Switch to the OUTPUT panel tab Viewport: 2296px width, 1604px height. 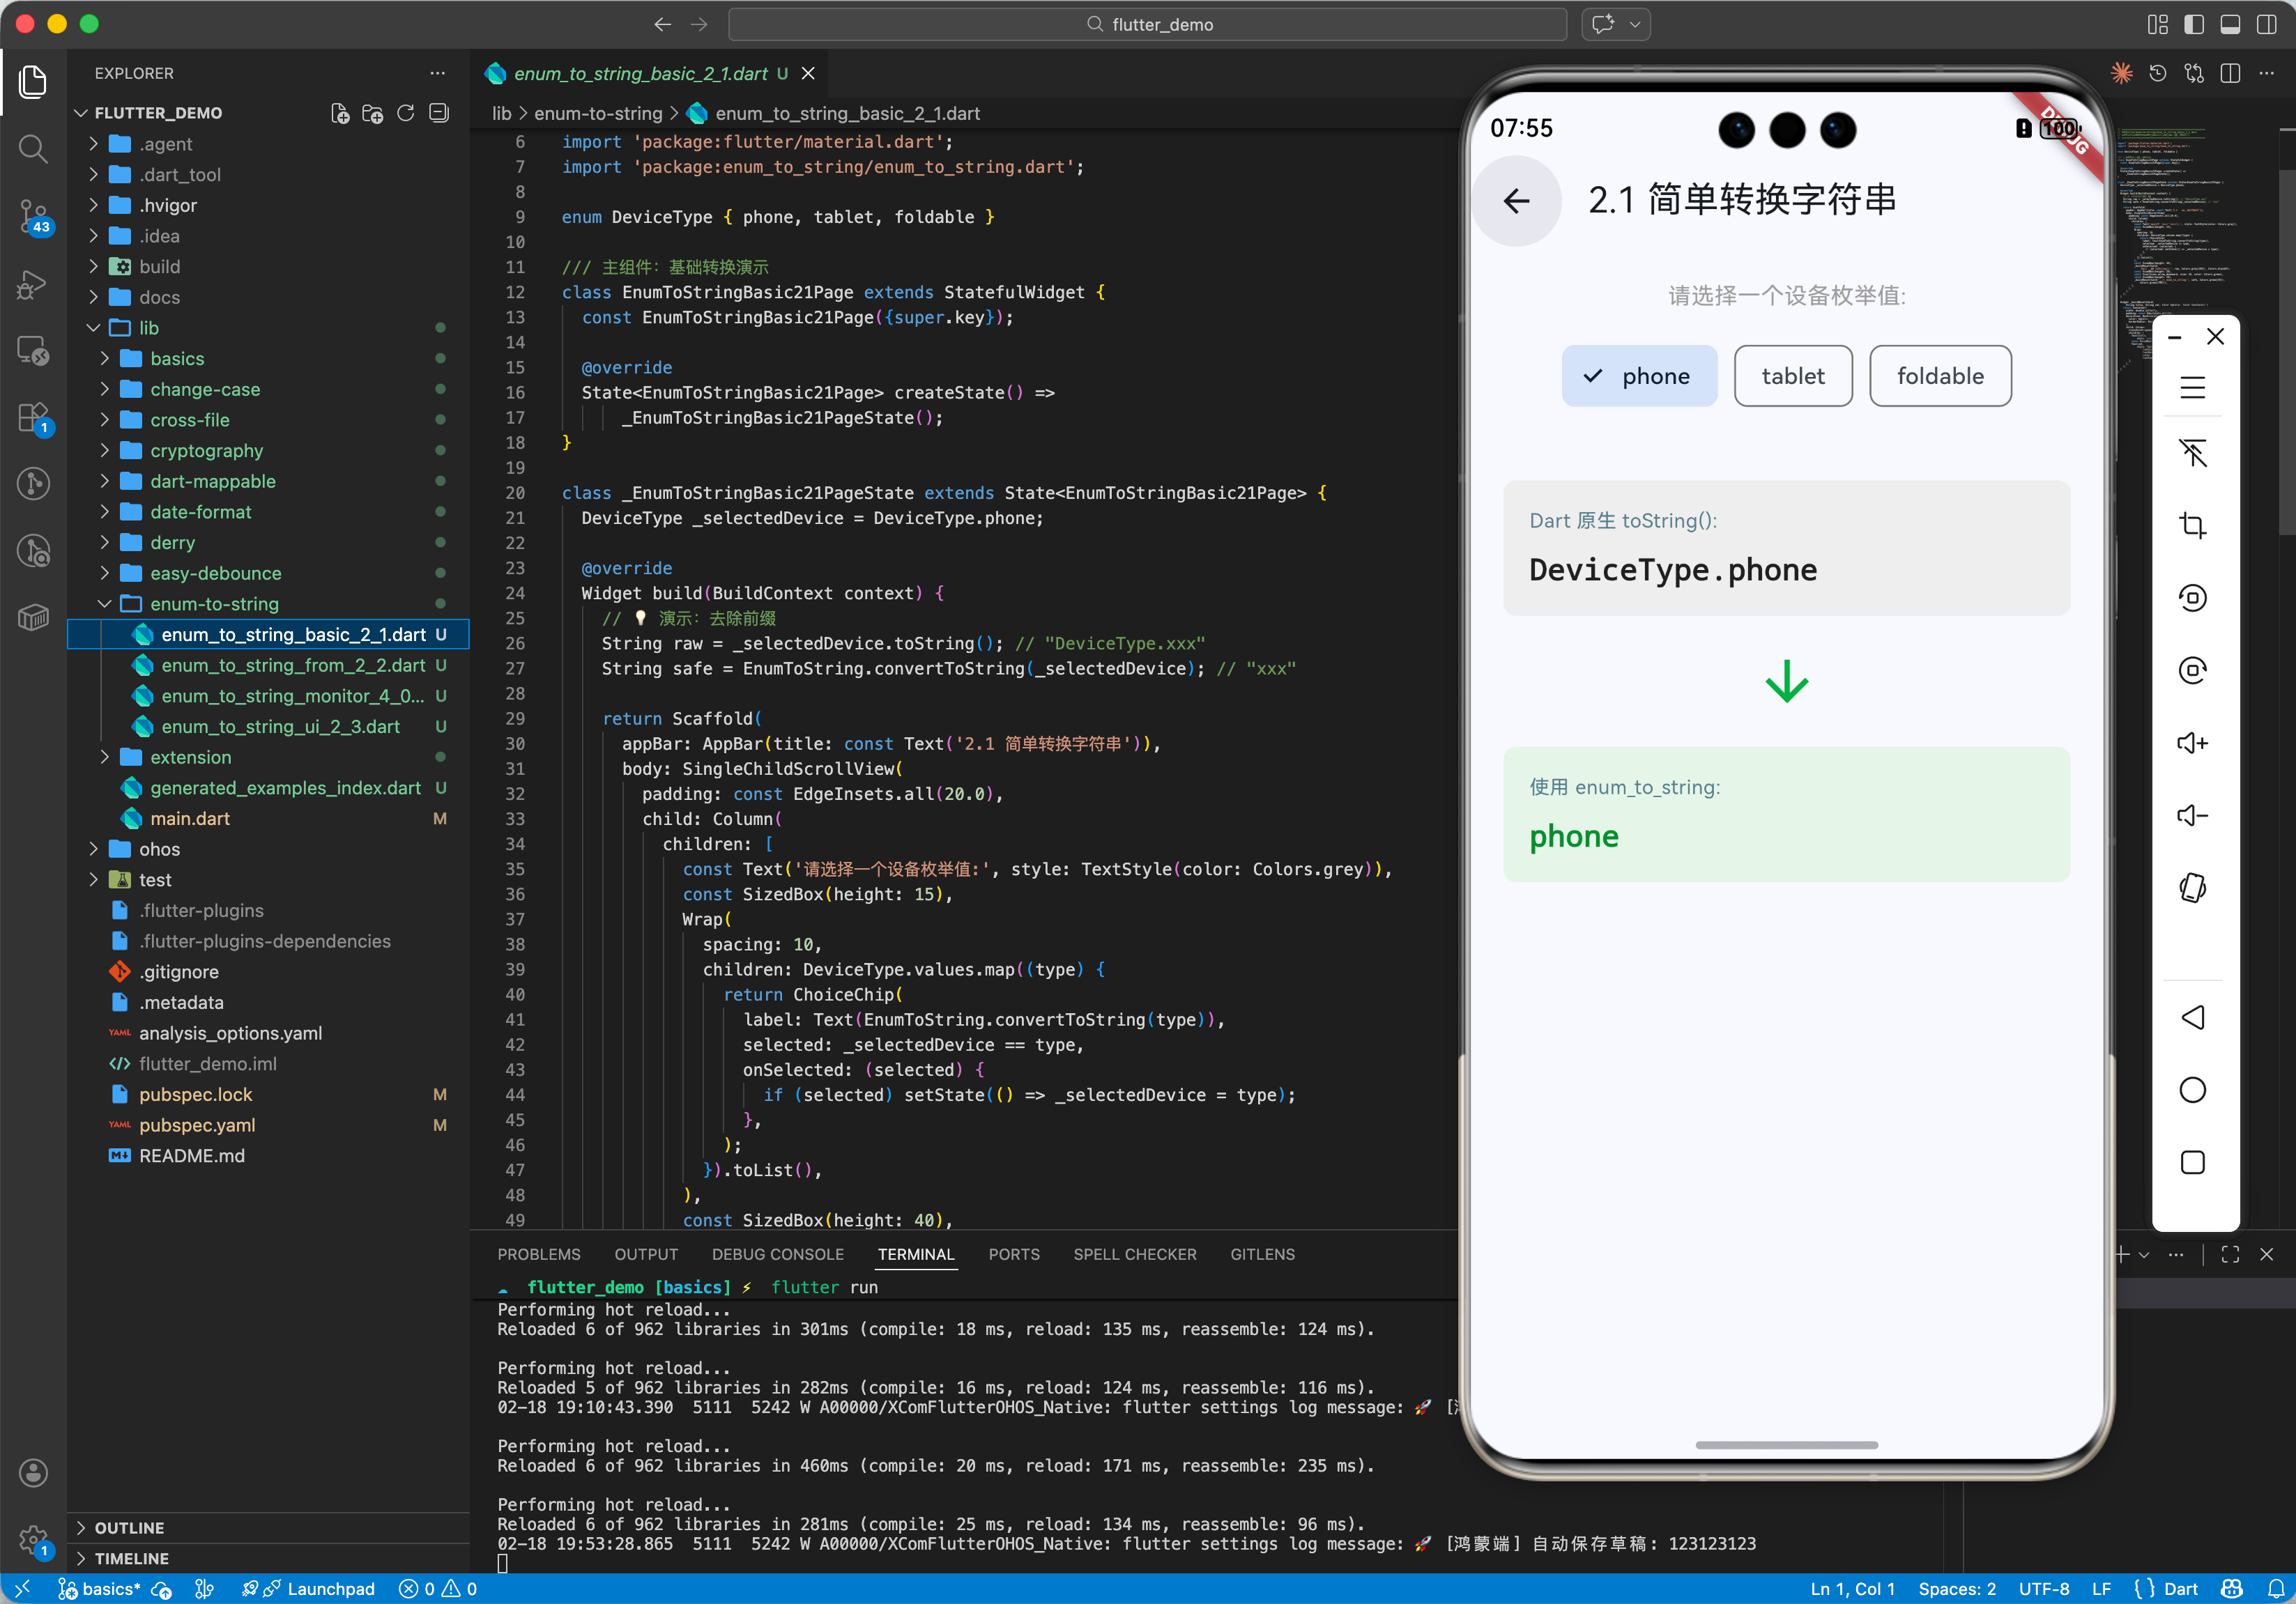click(x=646, y=1254)
